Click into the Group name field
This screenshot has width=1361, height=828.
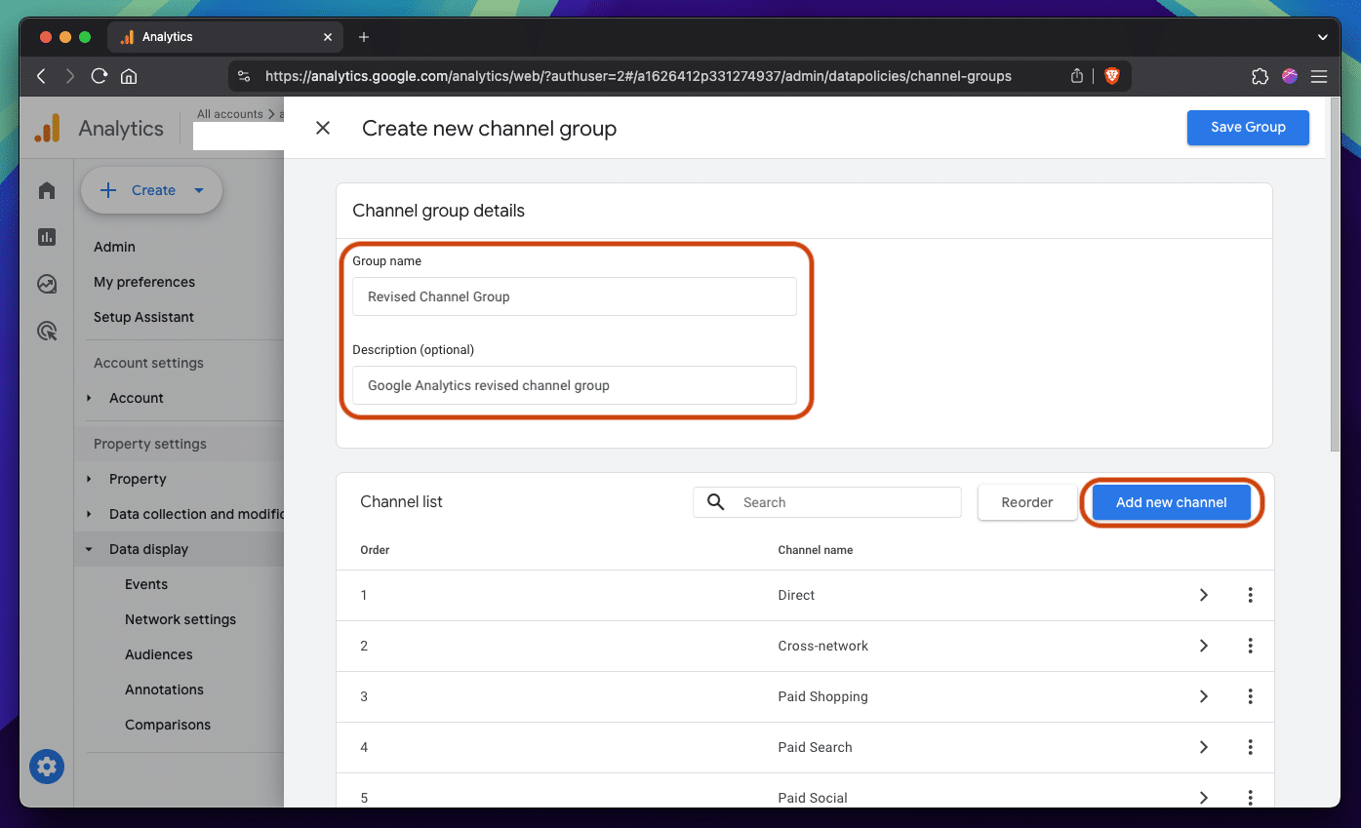(575, 296)
